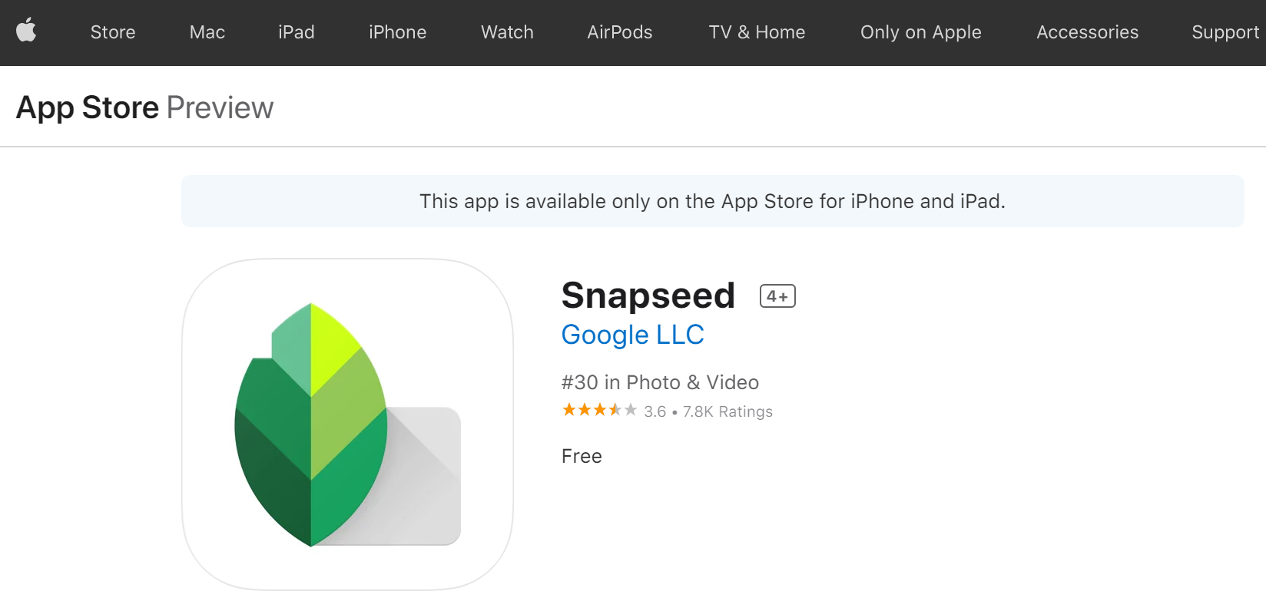1266x611 pixels.
Task: Select TV & Home from the navigation
Action: point(757,32)
